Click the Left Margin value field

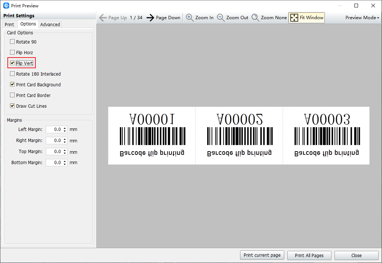click(x=54, y=129)
